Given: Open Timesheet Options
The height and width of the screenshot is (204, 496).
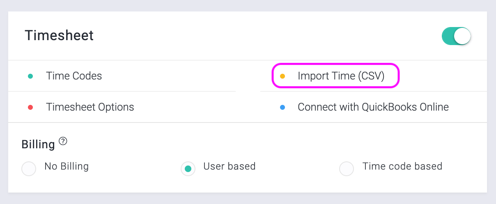Looking at the screenshot, I should (90, 107).
